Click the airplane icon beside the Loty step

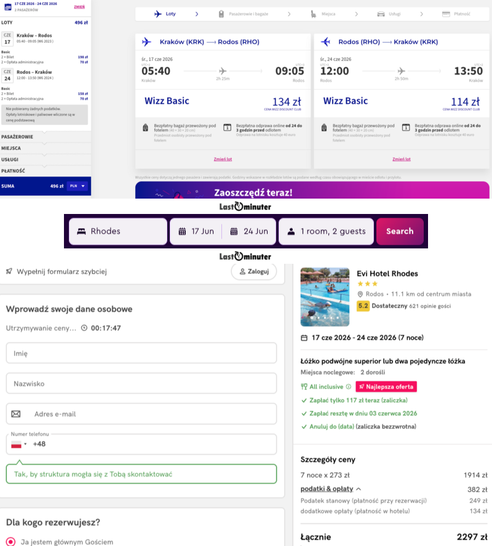(x=157, y=14)
